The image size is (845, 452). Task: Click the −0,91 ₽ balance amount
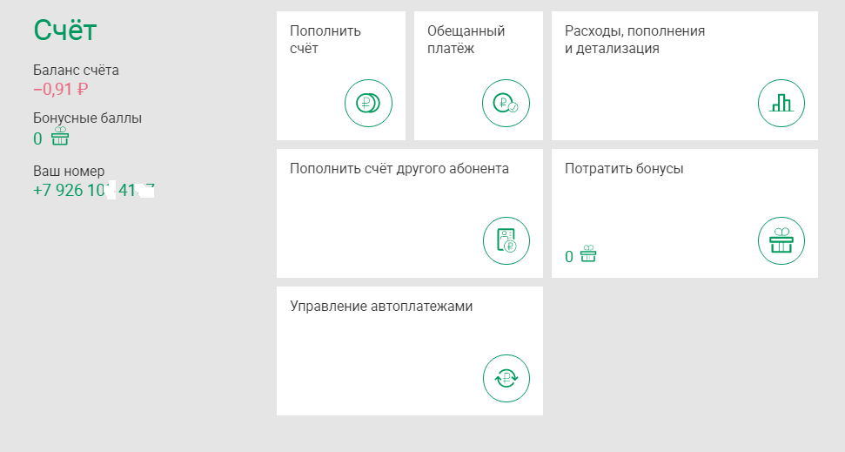[x=61, y=89]
